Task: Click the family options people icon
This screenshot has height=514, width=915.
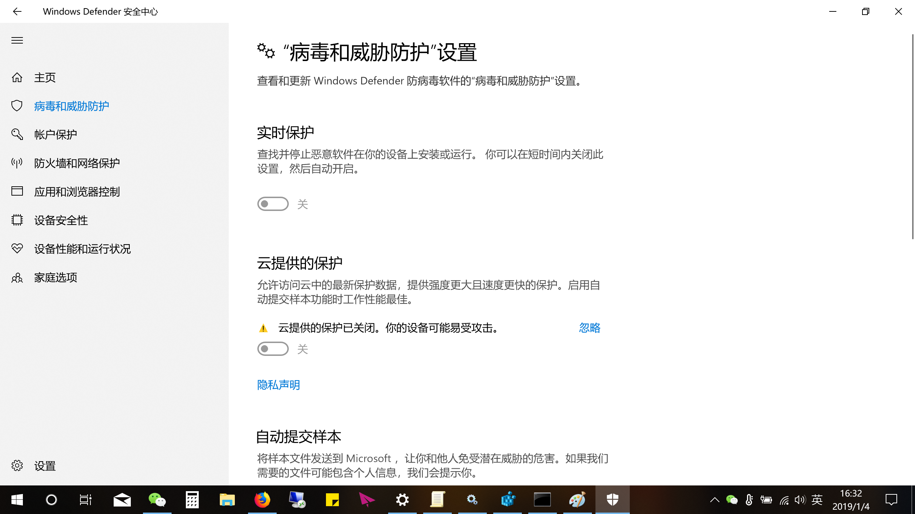Action: tap(17, 278)
